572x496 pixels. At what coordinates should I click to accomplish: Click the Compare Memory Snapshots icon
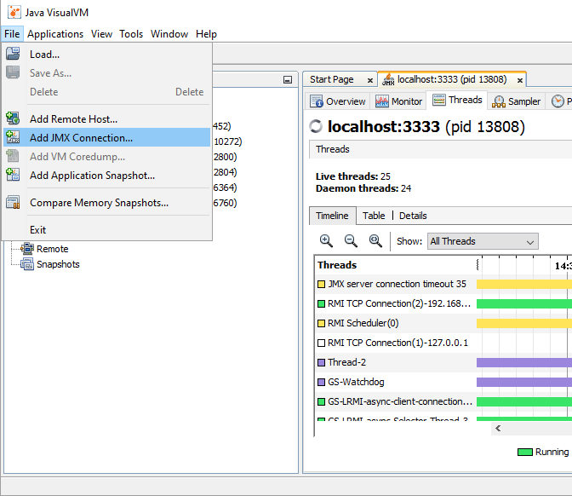point(13,203)
